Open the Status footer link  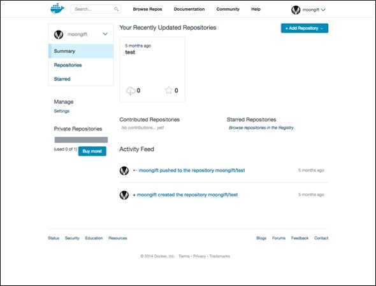(54, 238)
